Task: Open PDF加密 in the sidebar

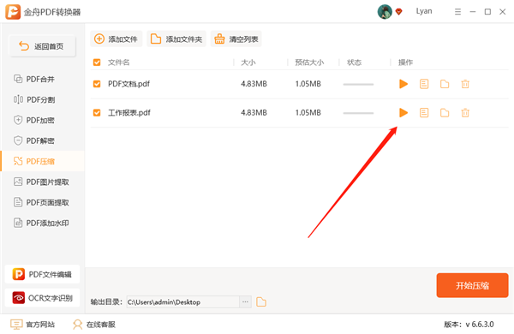Action: click(x=43, y=120)
